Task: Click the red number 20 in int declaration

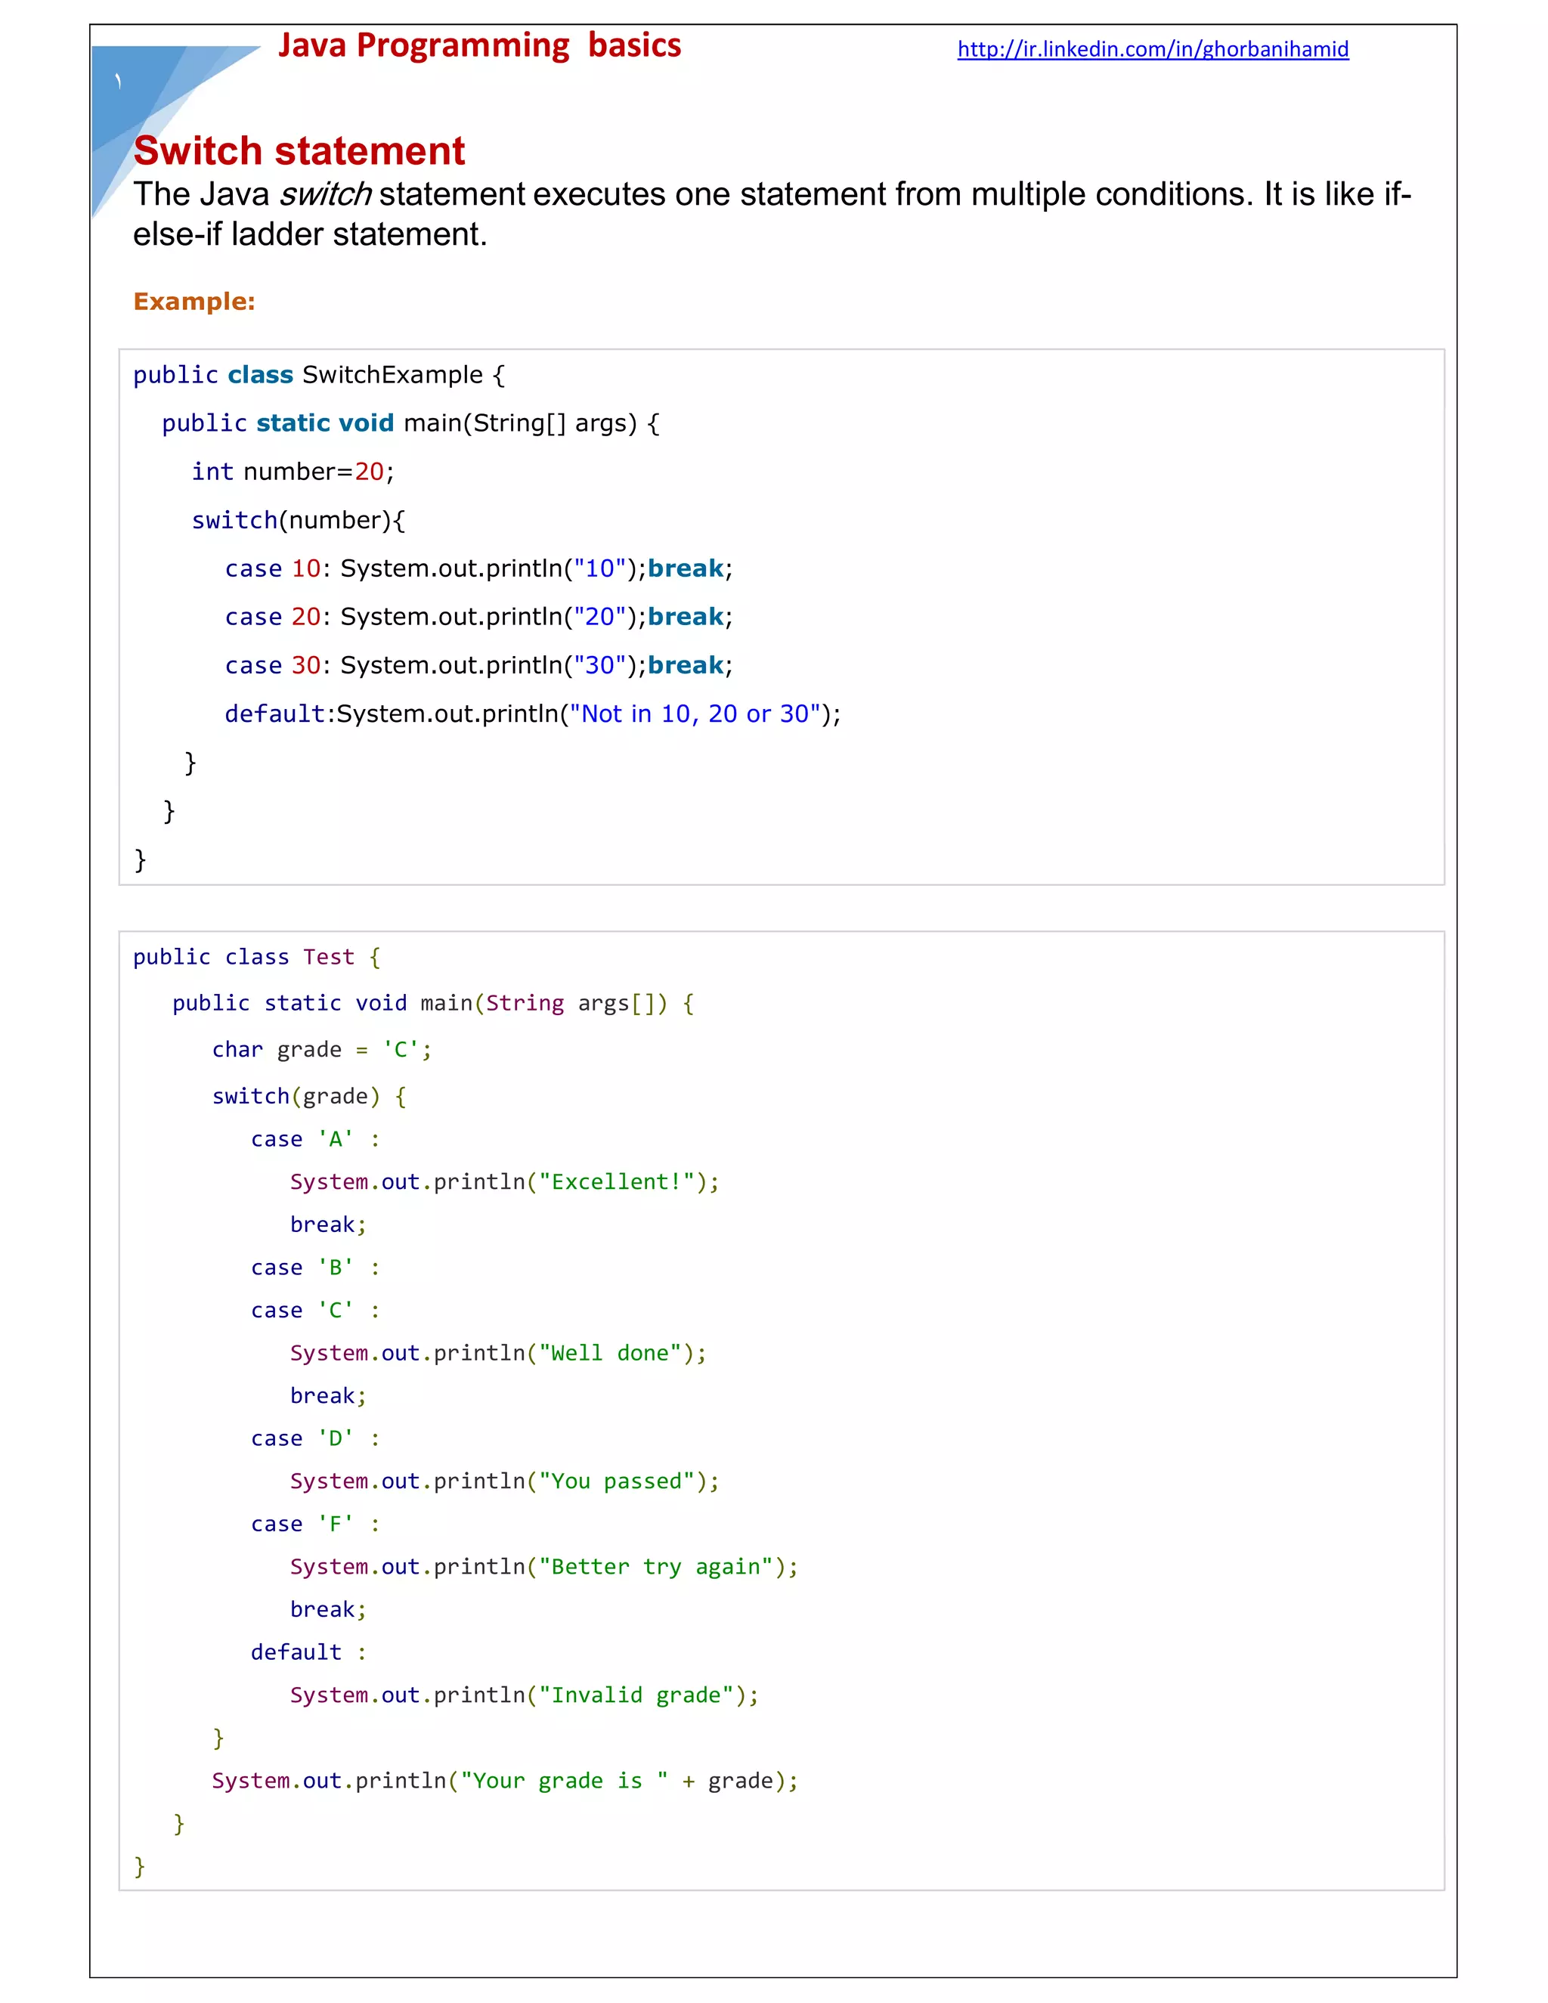Action: tap(369, 472)
